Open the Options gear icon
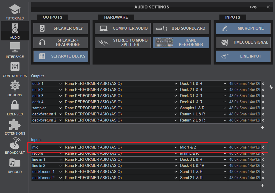The height and width of the screenshot is (193, 275). 15,89
